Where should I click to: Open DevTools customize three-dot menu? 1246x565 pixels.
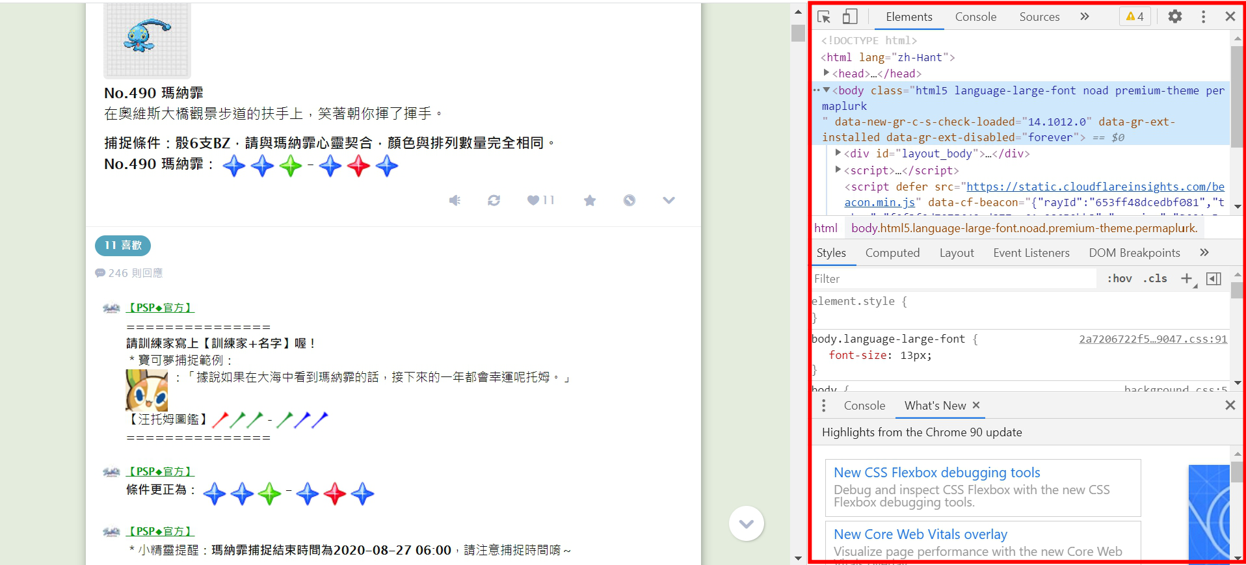pos(1203,17)
